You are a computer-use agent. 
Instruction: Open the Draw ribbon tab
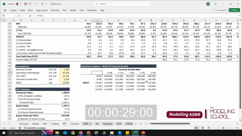(30, 10)
